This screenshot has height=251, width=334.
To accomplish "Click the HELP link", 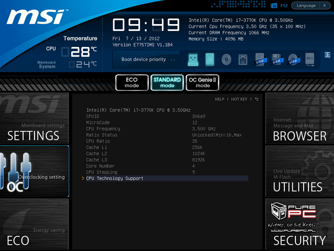I will [219, 99].
